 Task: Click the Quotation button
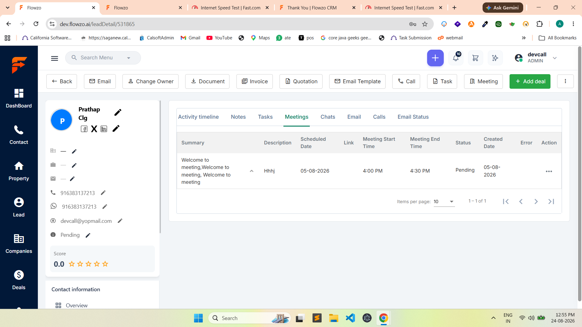pyautogui.click(x=301, y=81)
